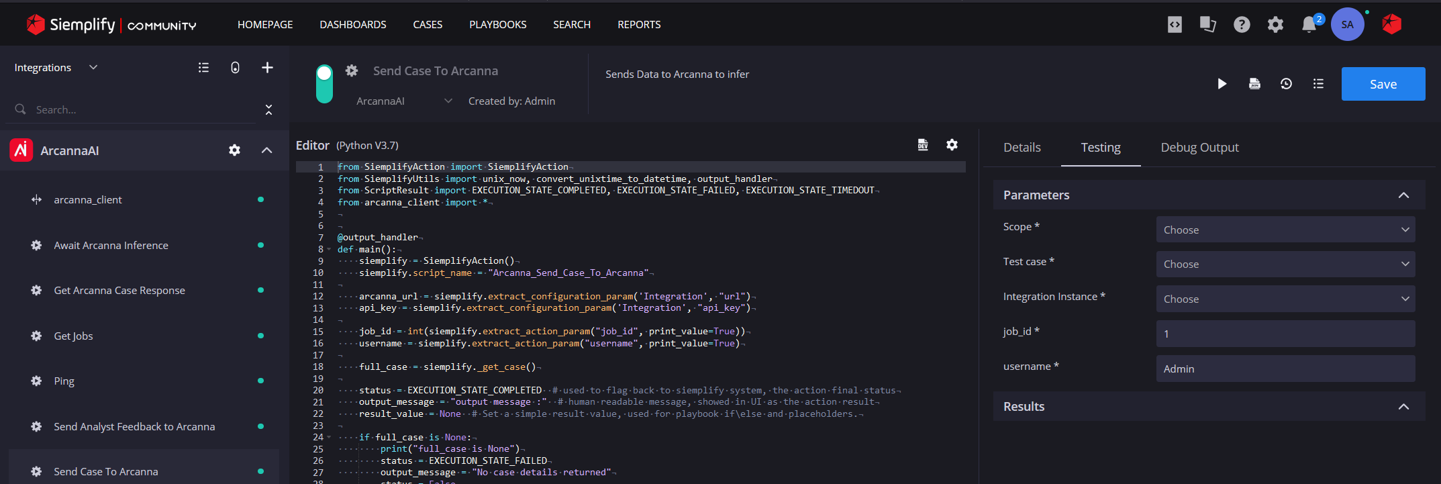The height and width of the screenshot is (484, 1441).
Task: Open the ArcannaAI integration settings gear
Action: (234, 150)
